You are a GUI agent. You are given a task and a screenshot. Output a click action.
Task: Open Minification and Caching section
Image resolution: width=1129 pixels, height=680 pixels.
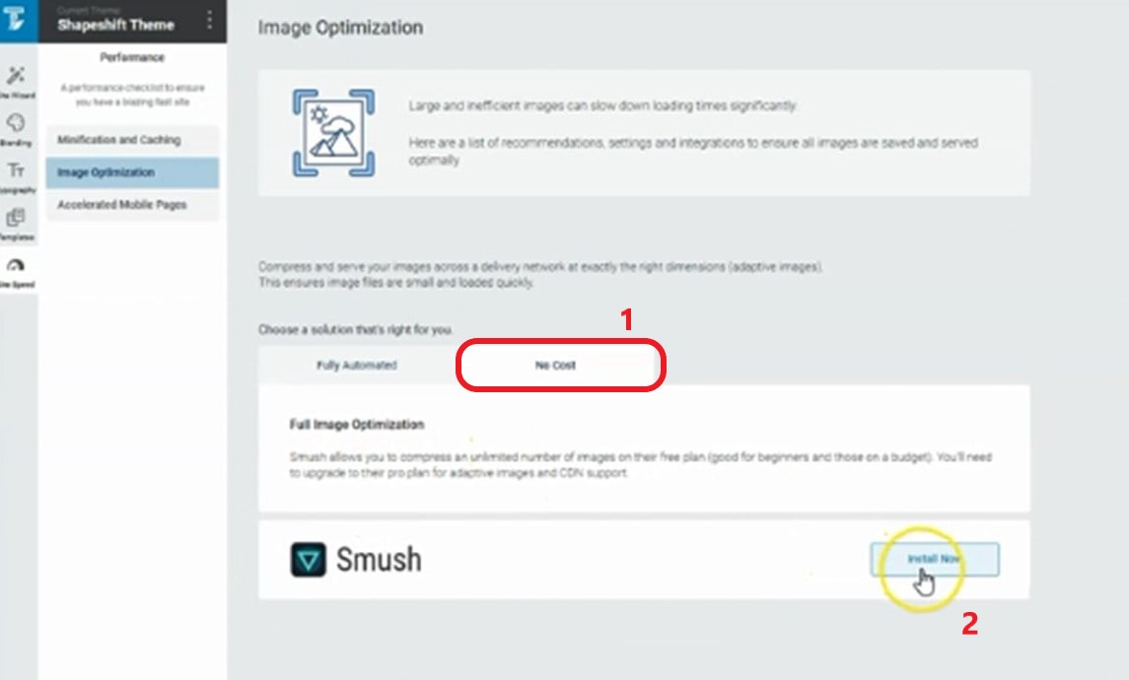coord(132,140)
